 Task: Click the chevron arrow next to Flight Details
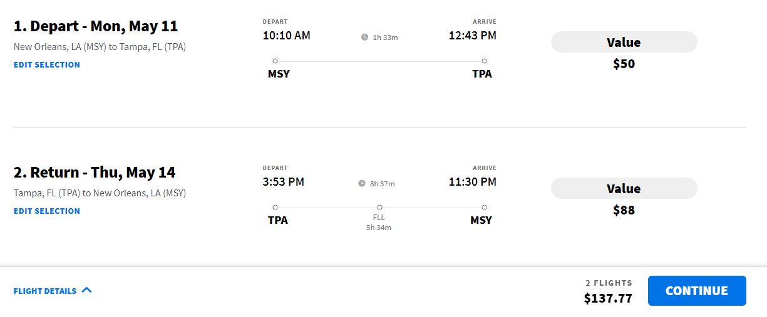click(x=86, y=290)
